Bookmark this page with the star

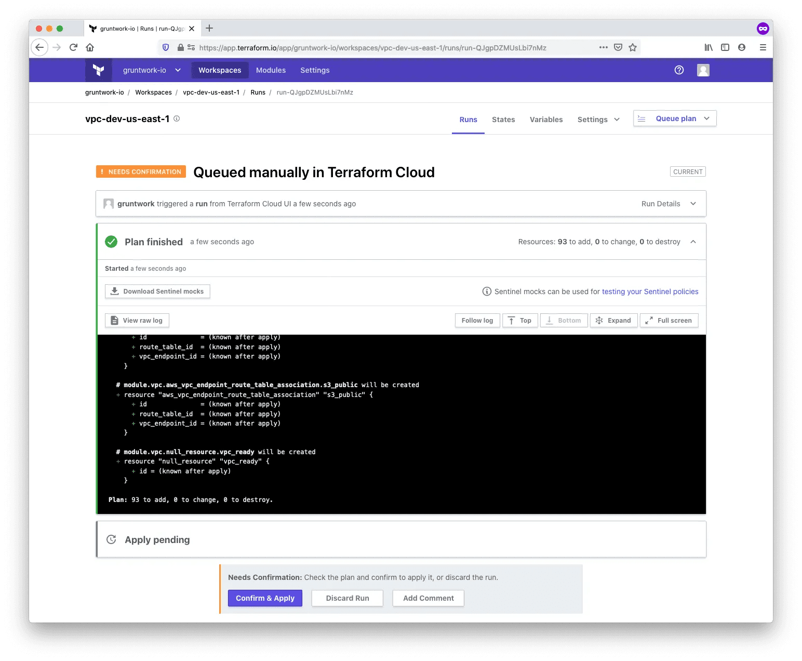(633, 47)
